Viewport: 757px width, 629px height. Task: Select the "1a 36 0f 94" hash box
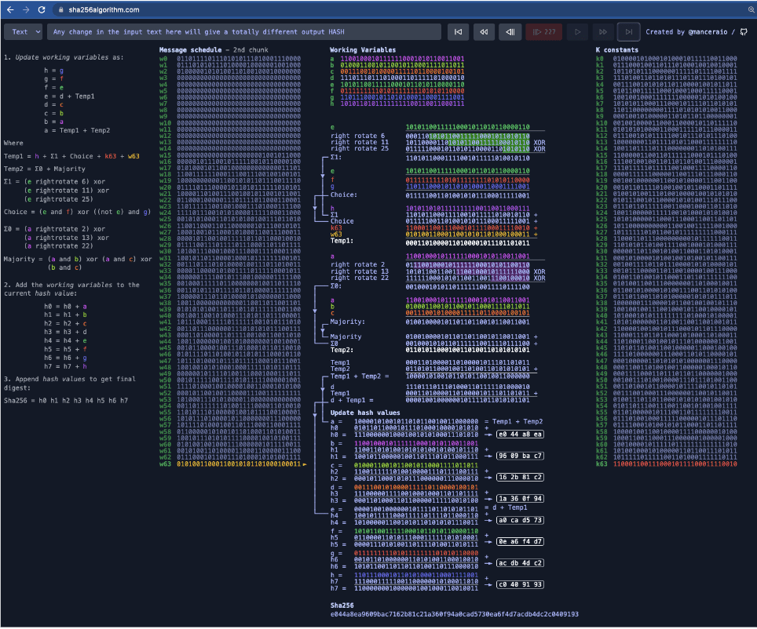click(x=520, y=499)
